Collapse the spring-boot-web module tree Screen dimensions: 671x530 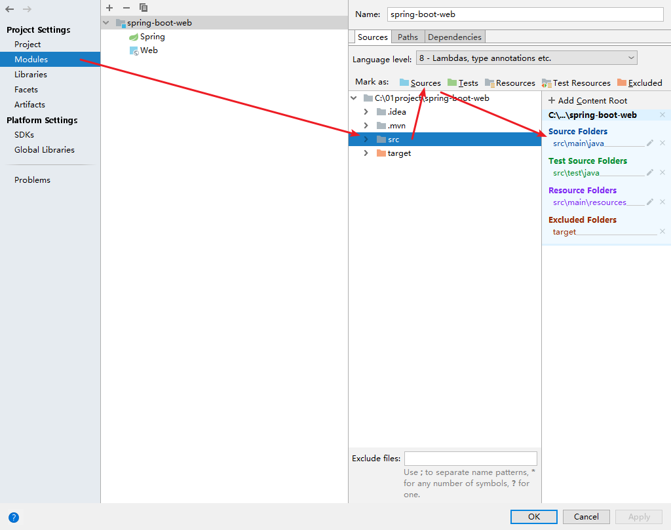[x=106, y=23]
